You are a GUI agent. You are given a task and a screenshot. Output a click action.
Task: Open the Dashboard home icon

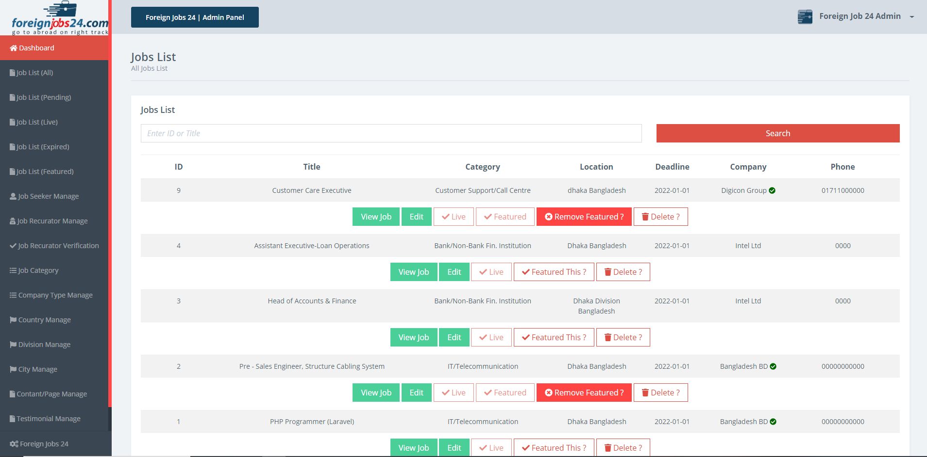[x=14, y=48]
